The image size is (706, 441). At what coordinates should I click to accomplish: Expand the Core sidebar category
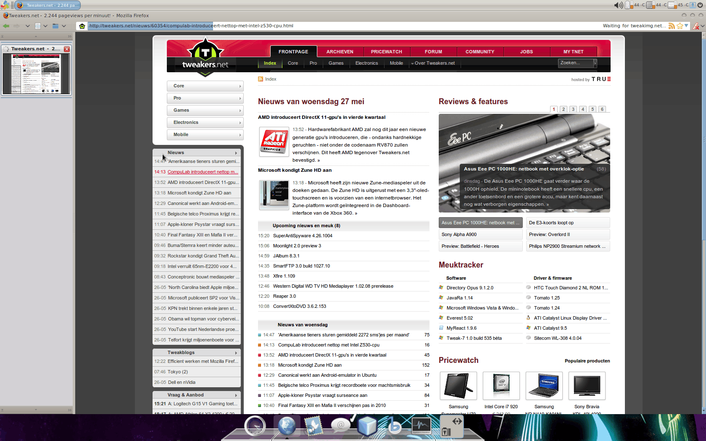205,86
